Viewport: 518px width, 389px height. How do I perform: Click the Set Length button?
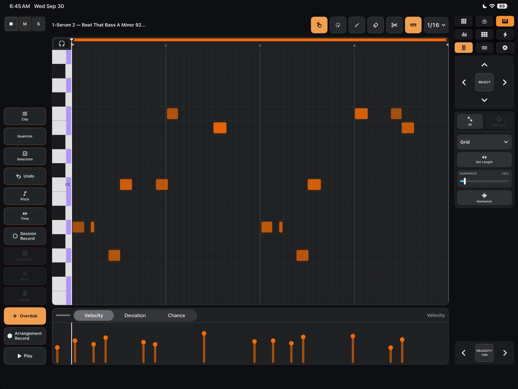click(484, 160)
